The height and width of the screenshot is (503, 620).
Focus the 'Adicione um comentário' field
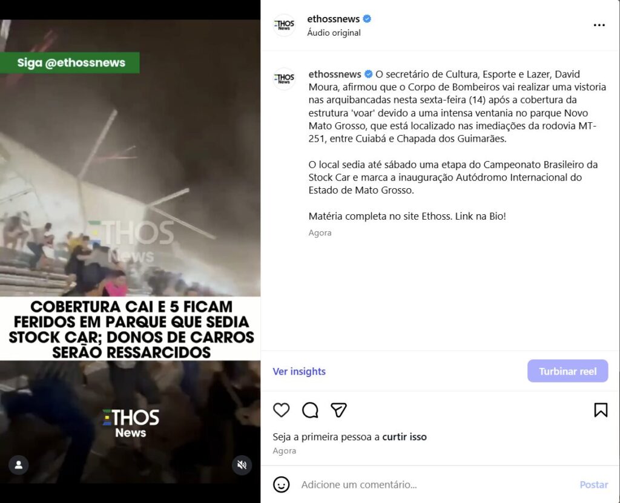(435, 484)
